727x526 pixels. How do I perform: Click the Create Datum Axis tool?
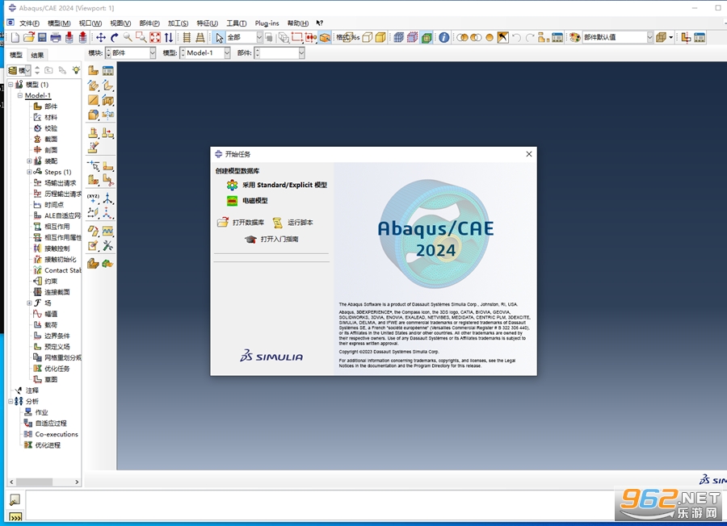tap(108, 198)
